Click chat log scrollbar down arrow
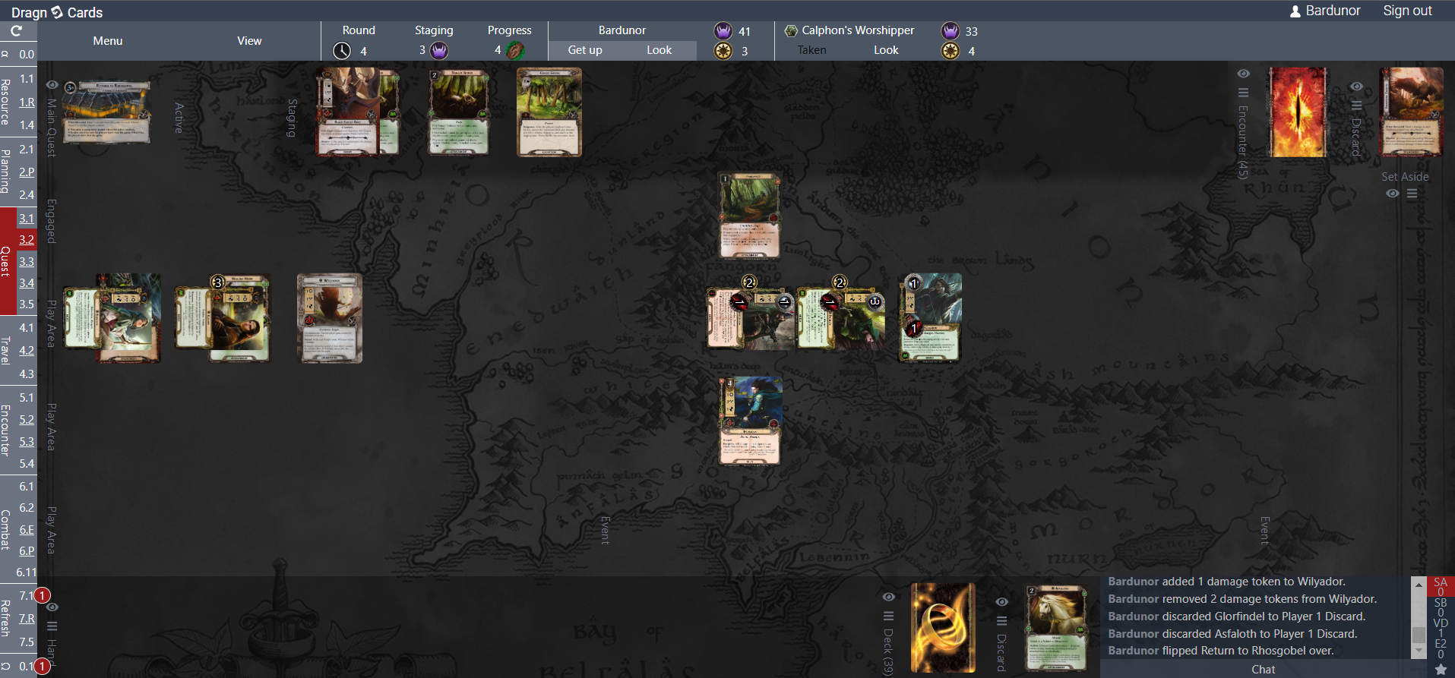The height and width of the screenshot is (678, 1455). click(1419, 651)
